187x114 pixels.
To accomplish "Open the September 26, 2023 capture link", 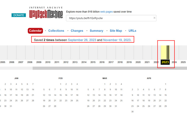I will click(x=82, y=40).
